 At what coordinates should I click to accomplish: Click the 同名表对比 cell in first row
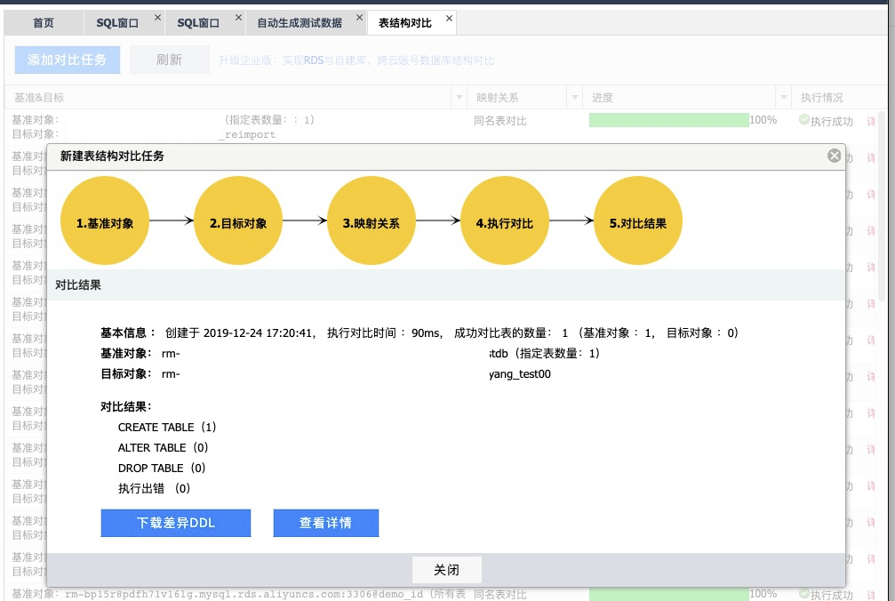pos(500,121)
